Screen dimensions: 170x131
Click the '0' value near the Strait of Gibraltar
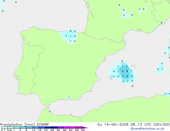50,112
